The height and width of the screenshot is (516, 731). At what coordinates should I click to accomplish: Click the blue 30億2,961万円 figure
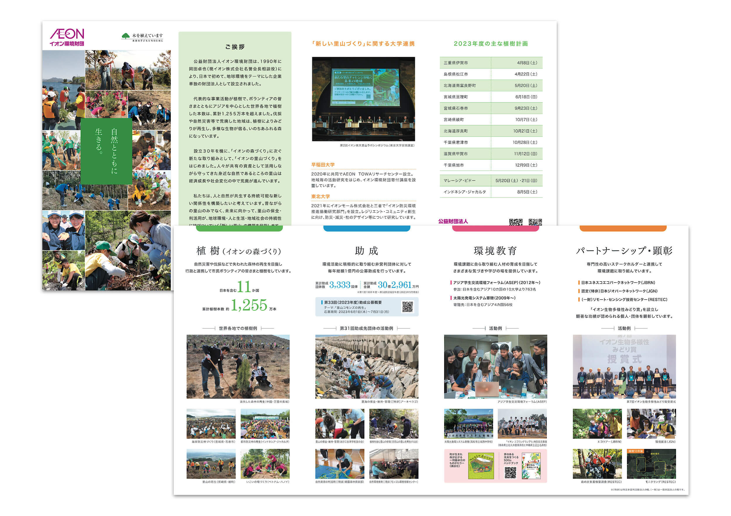398,285
